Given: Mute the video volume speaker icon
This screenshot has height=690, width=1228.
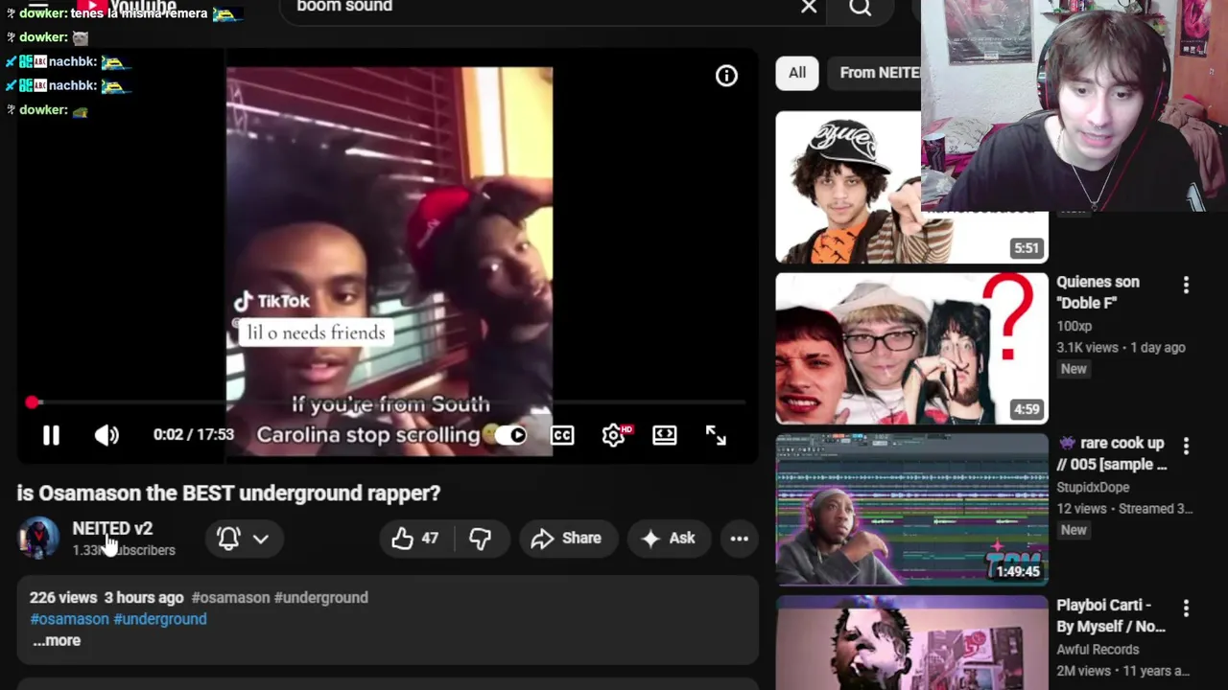Looking at the screenshot, I should click(106, 435).
